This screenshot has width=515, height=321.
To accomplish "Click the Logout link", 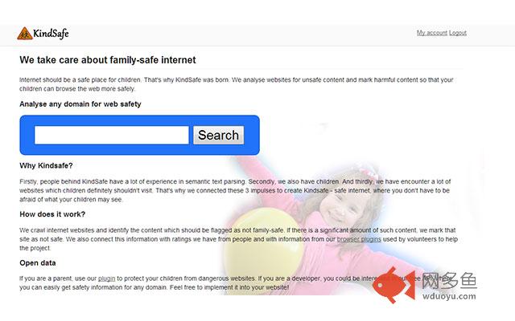I will pyautogui.click(x=458, y=33).
